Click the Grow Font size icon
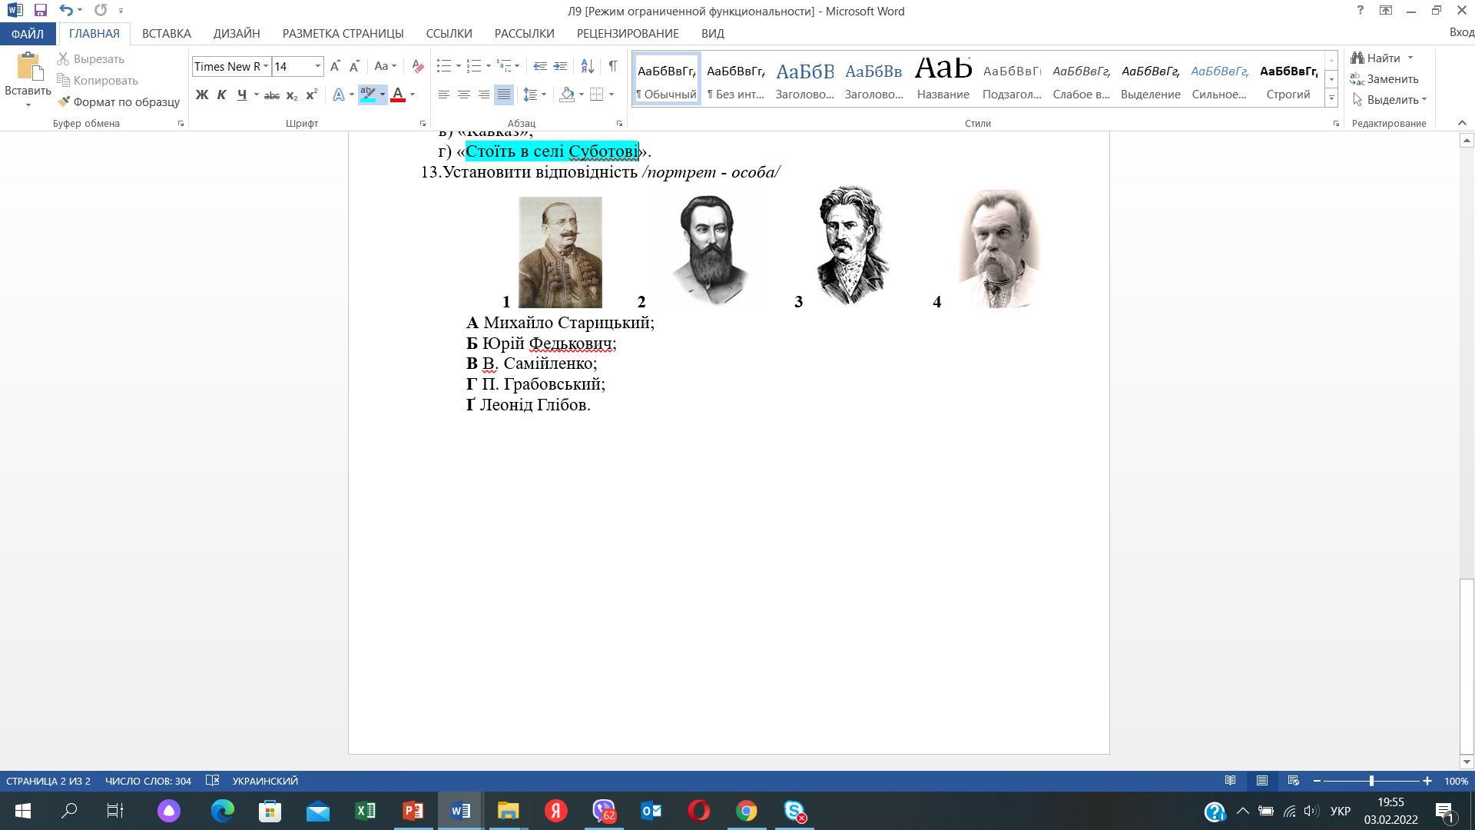1475x830 pixels. coord(335,66)
